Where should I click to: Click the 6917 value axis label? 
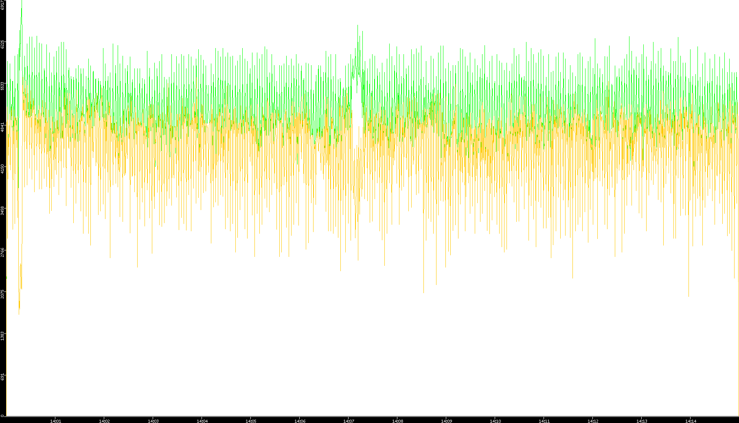3,5
